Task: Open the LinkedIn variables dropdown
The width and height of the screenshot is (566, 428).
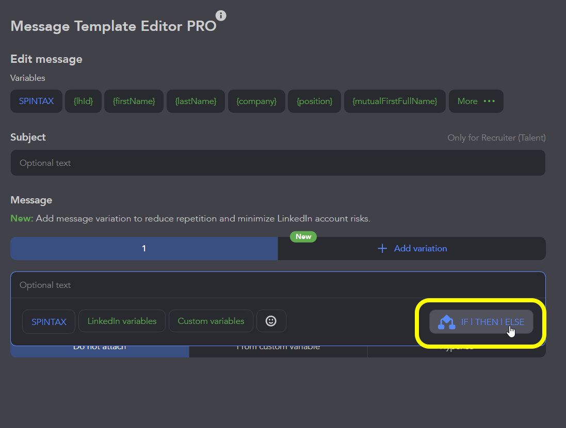Action: coord(122,321)
